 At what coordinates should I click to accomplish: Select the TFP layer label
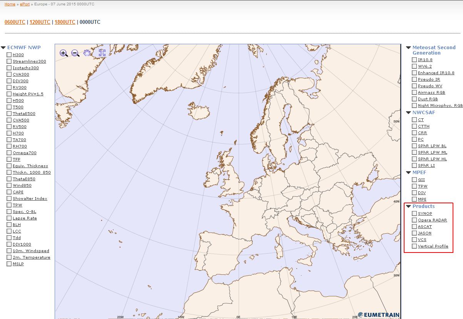[x=17, y=159]
